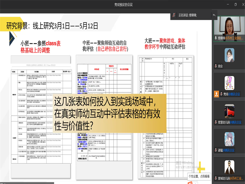Image resolution: width=245 pixels, height=184 pixels.
Task: Restore the meeting window size
Action: pos(236,4)
